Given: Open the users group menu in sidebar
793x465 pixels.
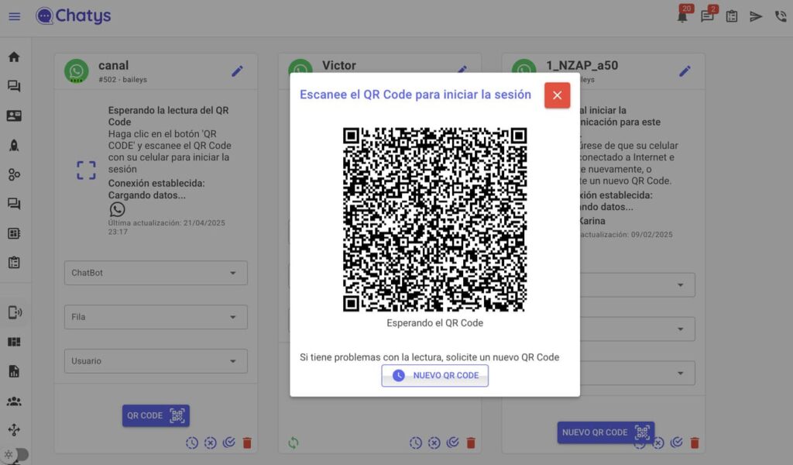Looking at the screenshot, I should click(x=14, y=401).
